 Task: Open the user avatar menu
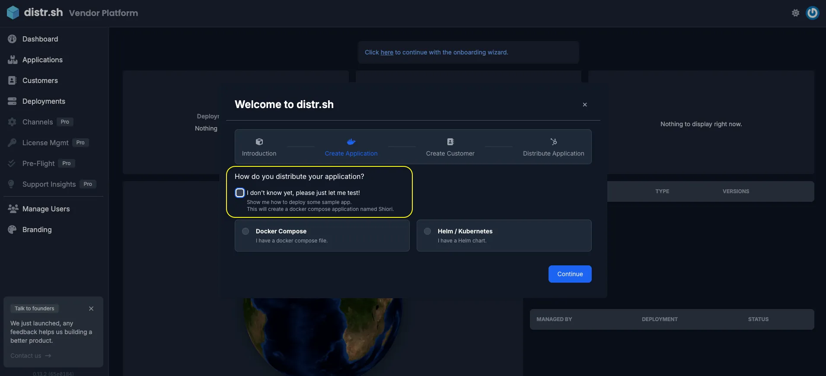pos(813,13)
